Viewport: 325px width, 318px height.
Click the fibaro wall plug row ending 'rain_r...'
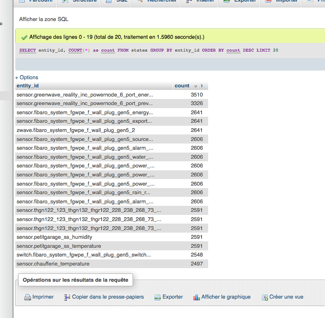(111, 193)
